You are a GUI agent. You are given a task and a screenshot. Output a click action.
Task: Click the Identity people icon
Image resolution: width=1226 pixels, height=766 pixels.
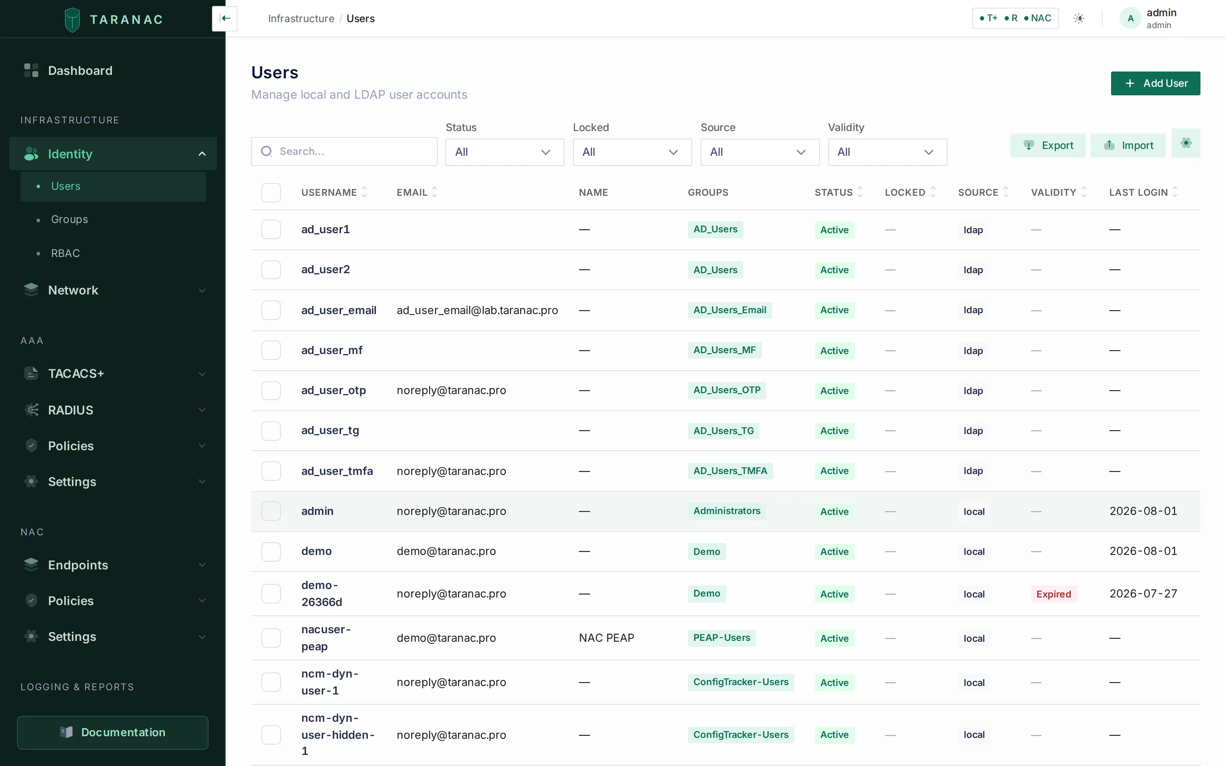[x=32, y=154]
